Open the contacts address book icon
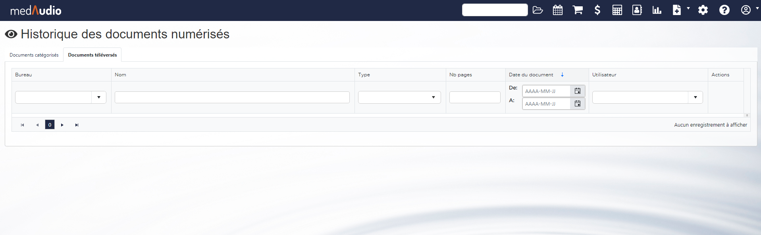 tap(637, 10)
